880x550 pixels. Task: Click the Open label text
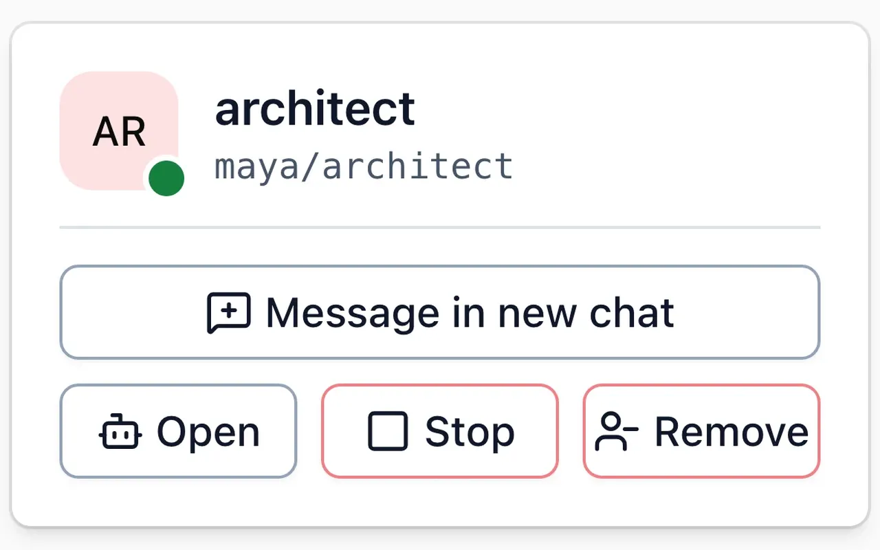coord(208,432)
